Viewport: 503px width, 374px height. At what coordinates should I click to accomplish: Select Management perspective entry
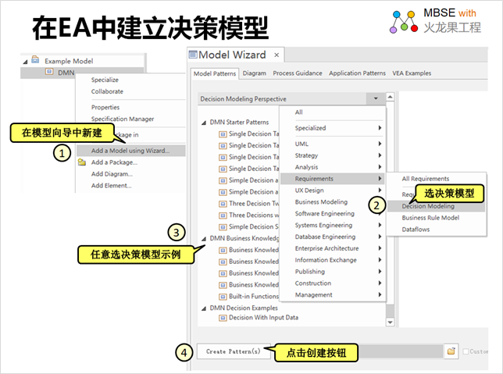click(x=313, y=295)
